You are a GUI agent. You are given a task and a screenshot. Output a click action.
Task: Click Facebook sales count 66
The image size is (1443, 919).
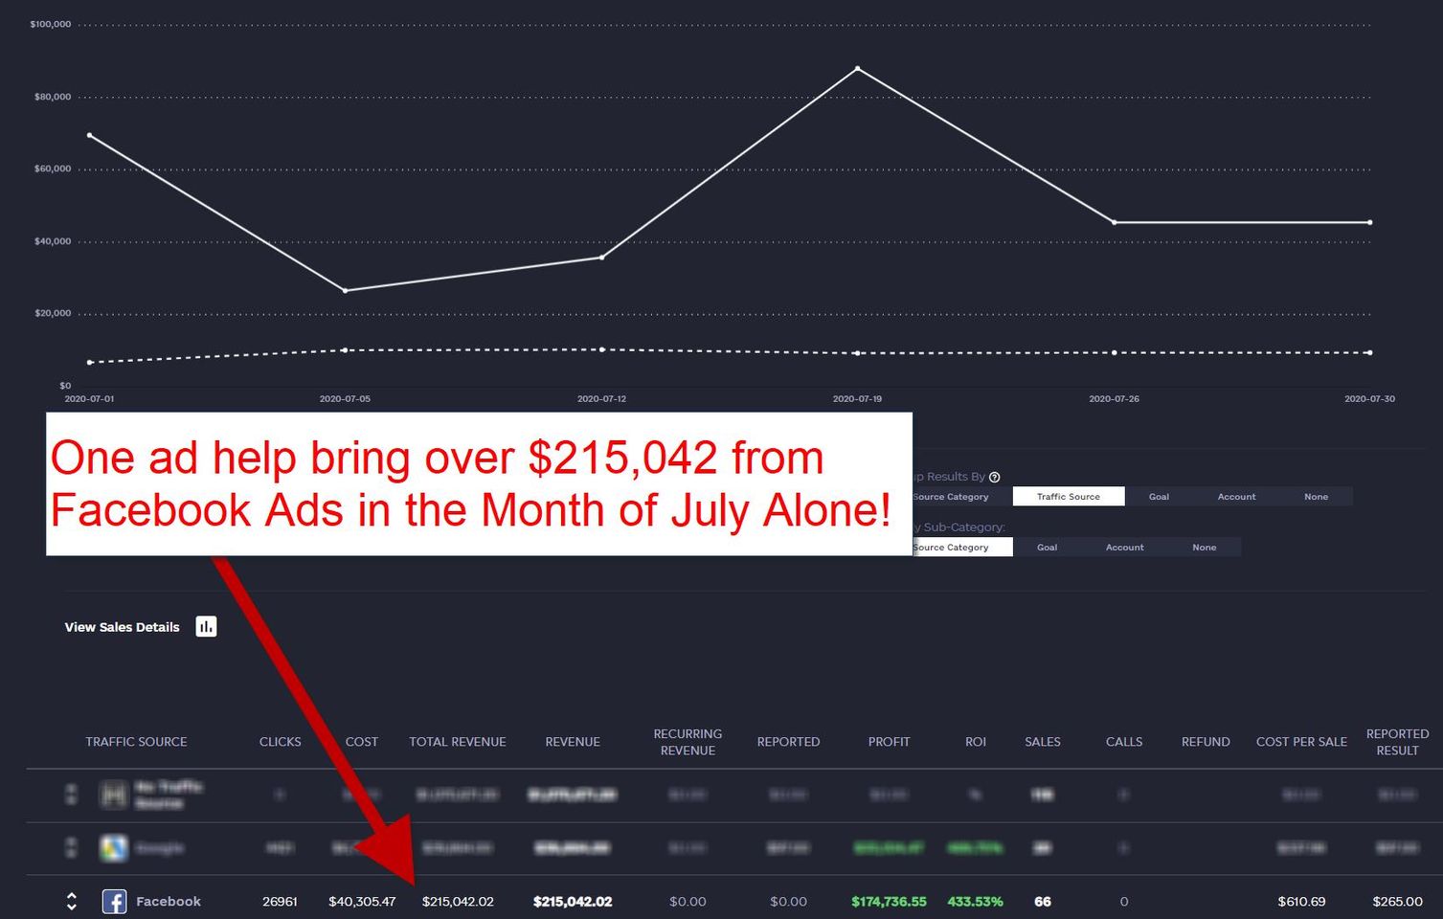pyautogui.click(x=1043, y=902)
